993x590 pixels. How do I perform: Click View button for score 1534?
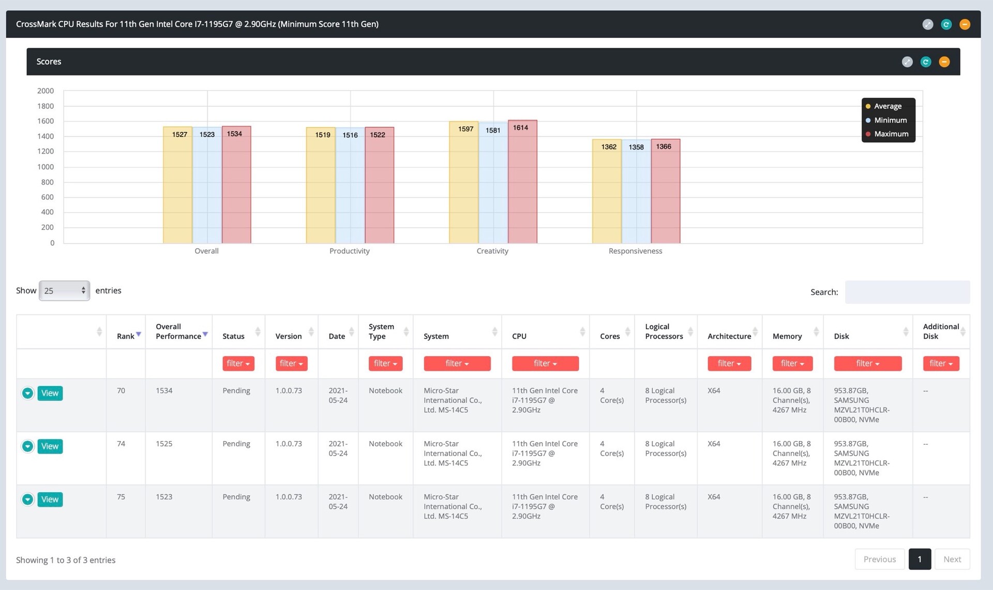tap(50, 394)
